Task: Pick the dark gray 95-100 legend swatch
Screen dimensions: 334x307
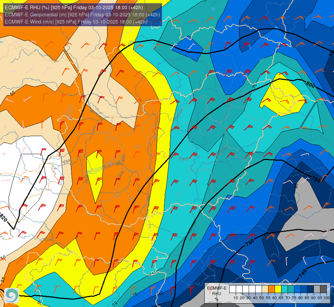Action: tap(323, 289)
